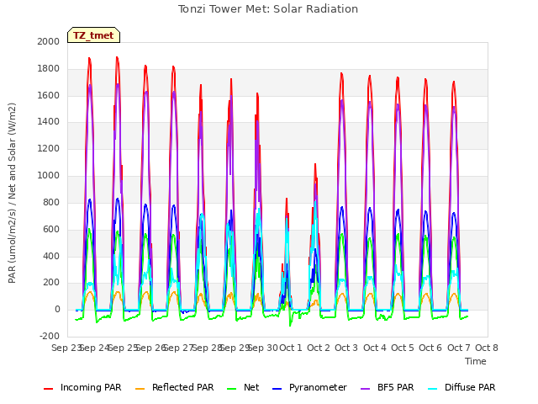Click the orange Reflected PAR legend swatch
Image resolution: width=538 pixels, height=404 pixels.
[140, 389]
